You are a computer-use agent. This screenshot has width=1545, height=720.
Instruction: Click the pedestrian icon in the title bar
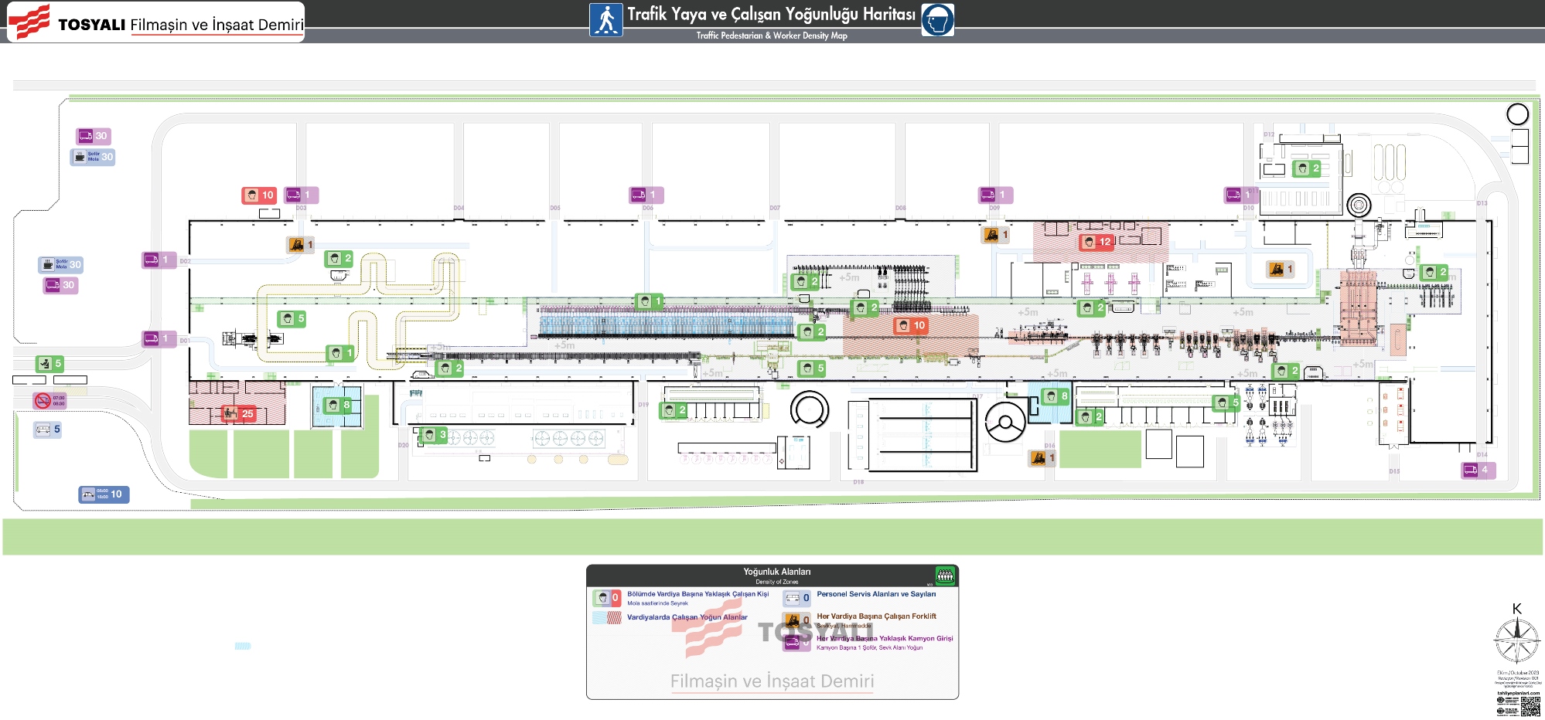click(x=606, y=20)
